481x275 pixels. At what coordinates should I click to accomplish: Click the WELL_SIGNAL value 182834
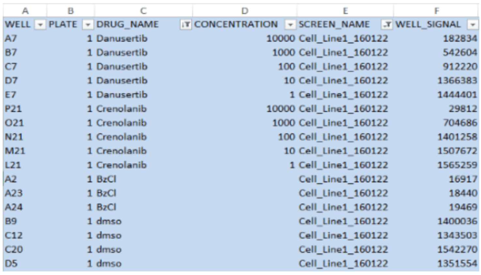(459, 39)
